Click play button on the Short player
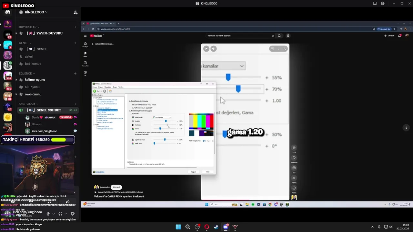The width and height of the screenshot is (413, 232). pos(206,49)
